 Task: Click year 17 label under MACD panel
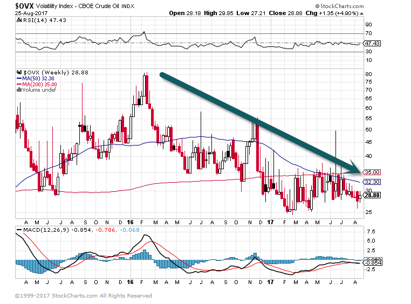coord(271,282)
